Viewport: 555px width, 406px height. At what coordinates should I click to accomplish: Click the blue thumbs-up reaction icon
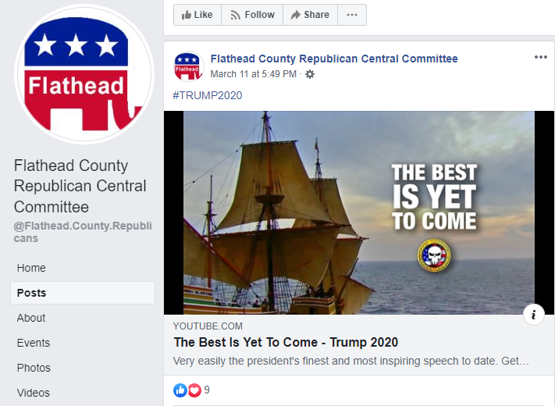tap(180, 390)
